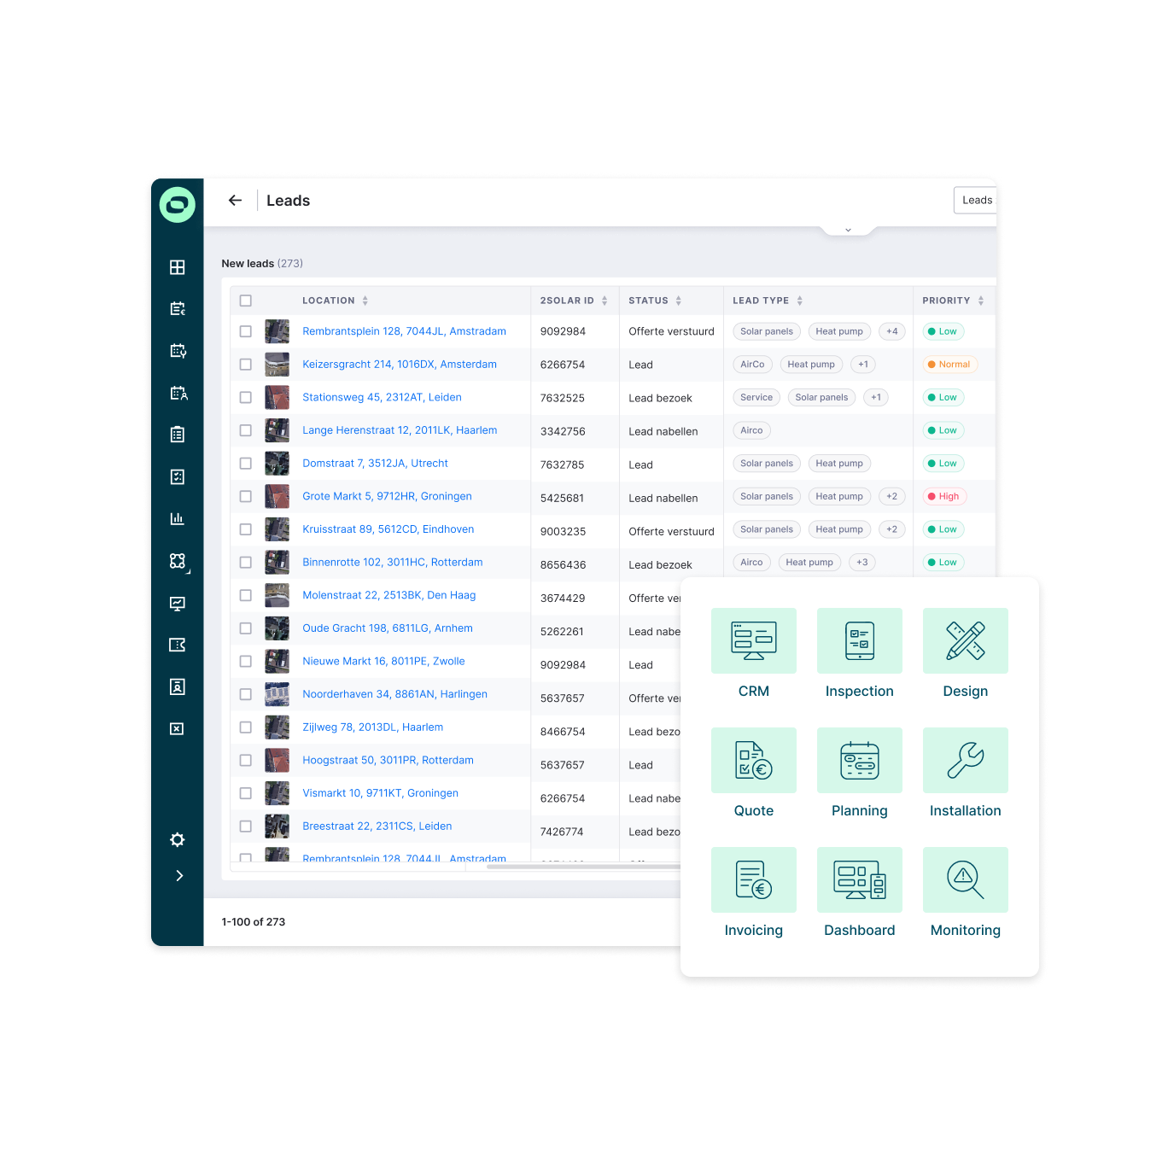Tick the select-all checkbox in table header
This screenshot has width=1174, height=1174.
click(x=246, y=301)
